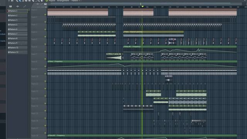Open the Bass - Frequency automation clip menu
Screen dimensions: 247x139
pos(49,61)
